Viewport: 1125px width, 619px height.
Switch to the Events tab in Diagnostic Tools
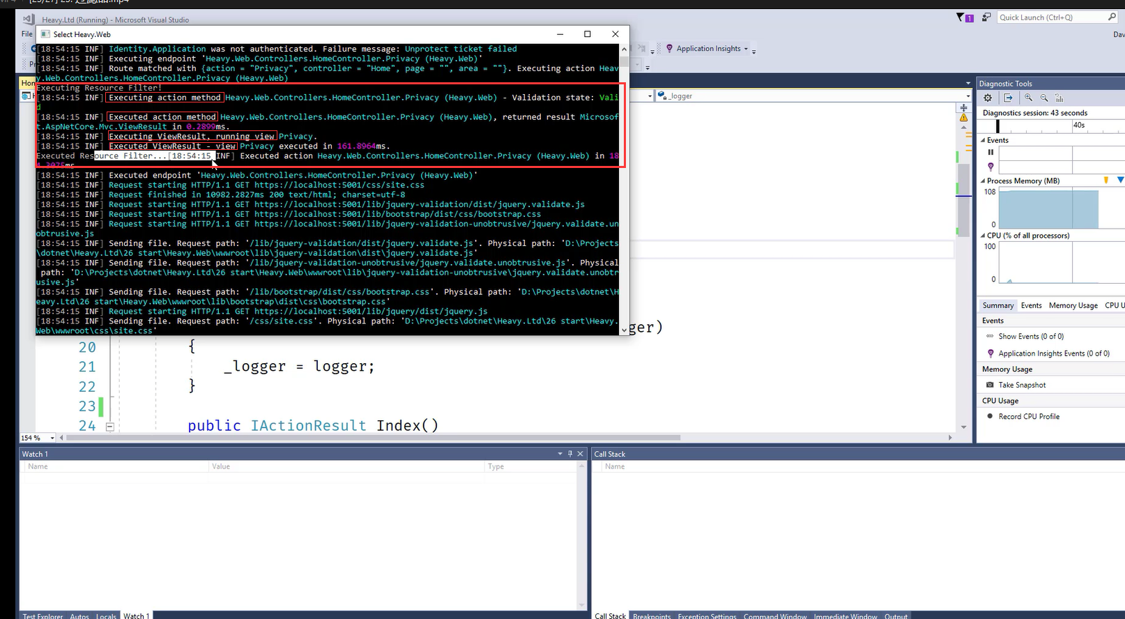[1031, 305]
